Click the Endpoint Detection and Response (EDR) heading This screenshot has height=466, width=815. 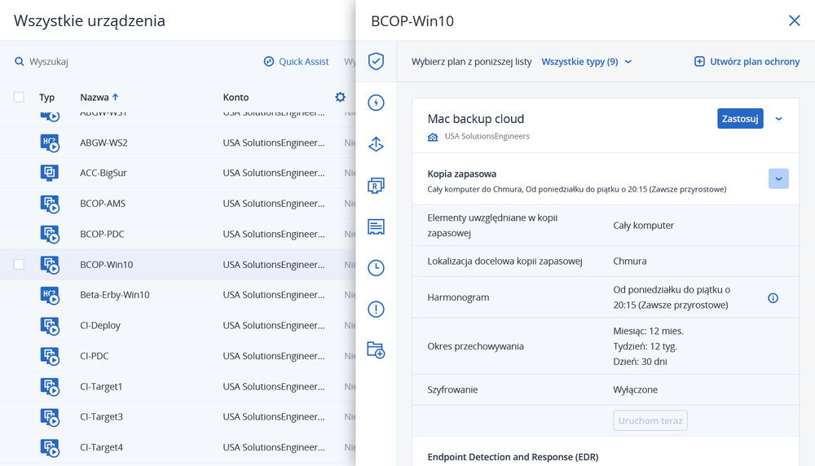click(x=513, y=457)
